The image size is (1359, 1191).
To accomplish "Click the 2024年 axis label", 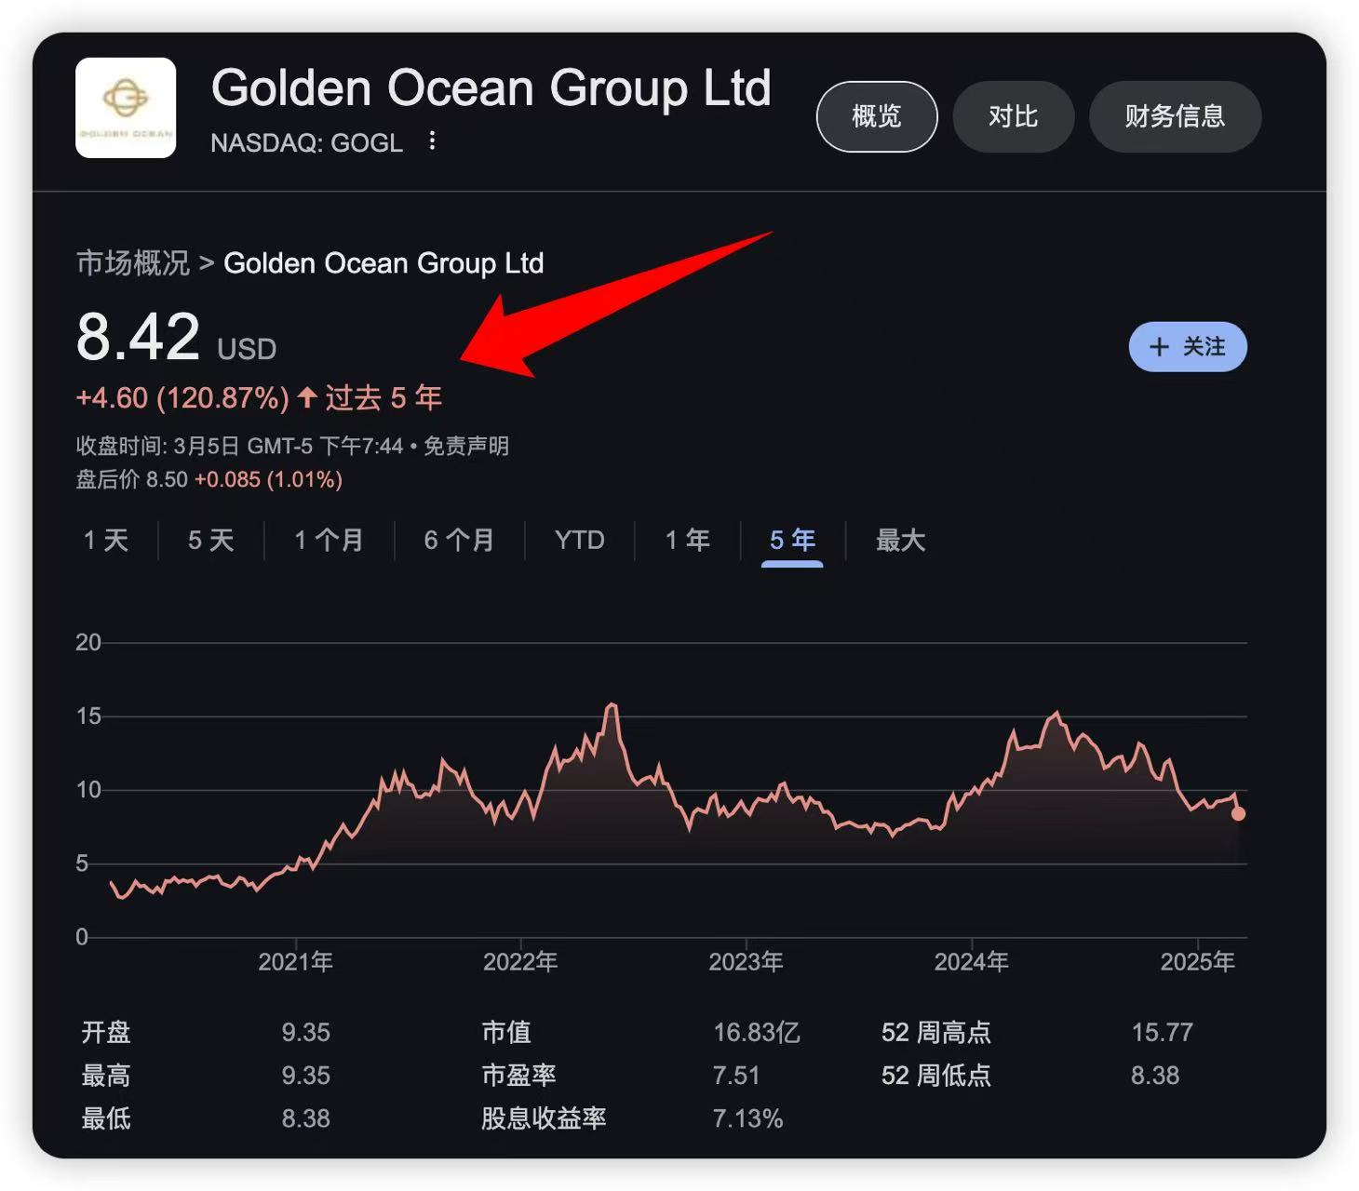I will click(x=971, y=961).
